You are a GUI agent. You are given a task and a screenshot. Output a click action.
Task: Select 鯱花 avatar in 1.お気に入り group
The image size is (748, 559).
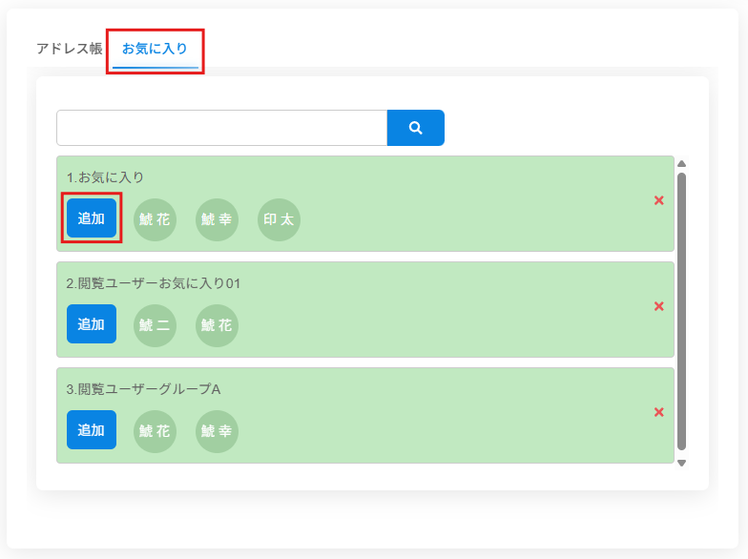[x=155, y=219]
